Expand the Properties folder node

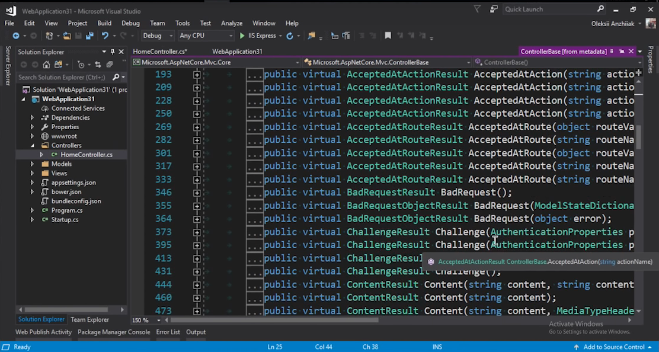pyautogui.click(x=32, y=127)
